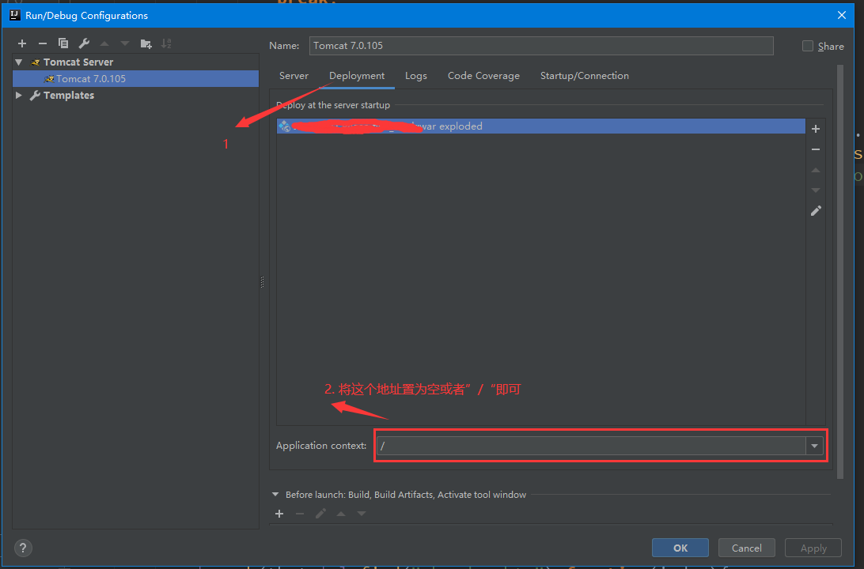Edit the selected artifact with the pencil icon

point(816,211)
